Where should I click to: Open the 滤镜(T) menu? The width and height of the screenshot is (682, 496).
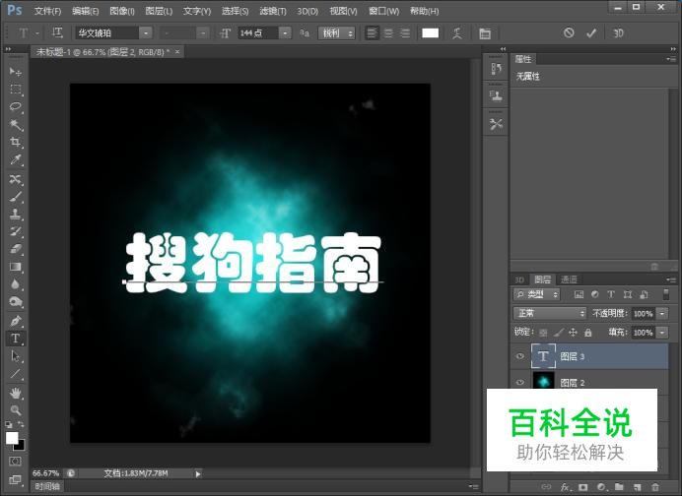[273, 11]
